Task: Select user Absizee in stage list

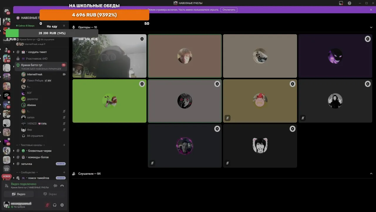Action: (43, 105)
